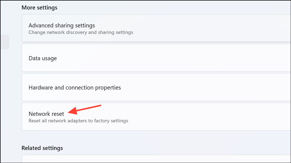The height and width of the screenshot is (163, 291).
Task: Click the Advanced sharing settings title label
Action: pyautogui.click(x=62, y=25)
